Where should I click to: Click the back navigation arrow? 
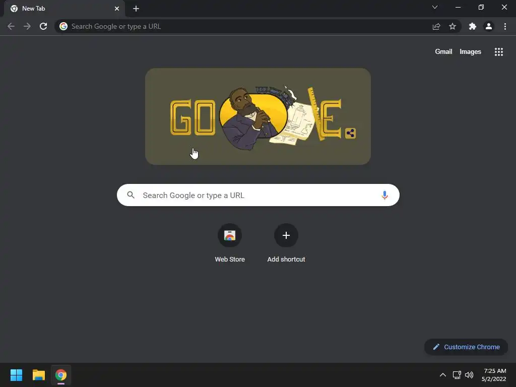pyautogui.click(x=11, y=26)
